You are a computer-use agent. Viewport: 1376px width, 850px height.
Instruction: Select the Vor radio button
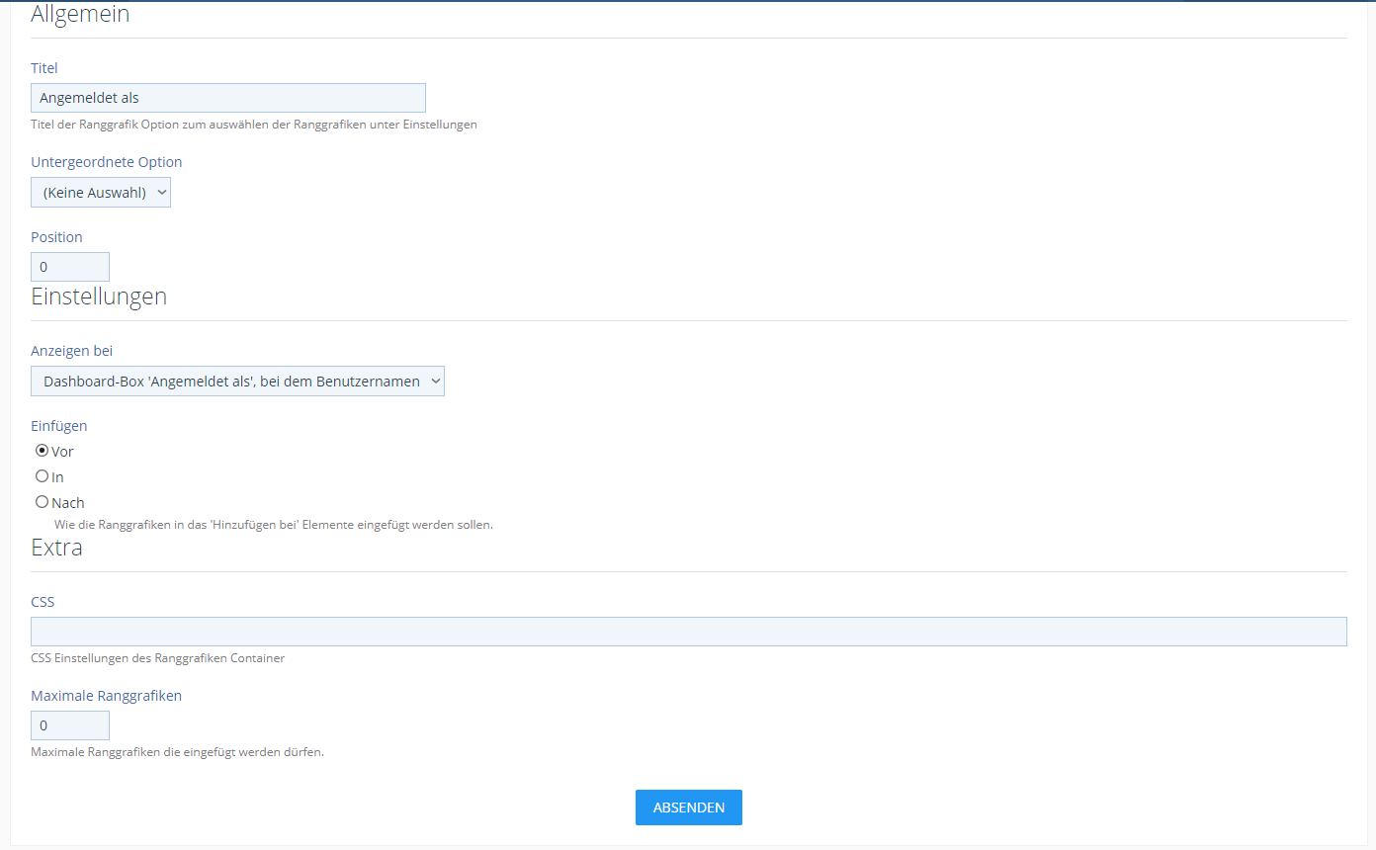(43, 451)
